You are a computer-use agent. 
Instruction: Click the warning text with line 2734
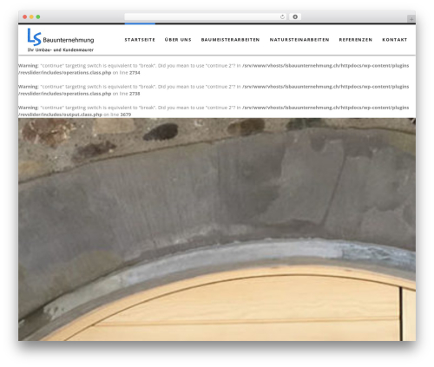[x=214, y=69]
